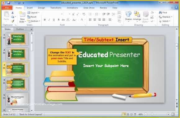Center the text
Screen dimensions: 180x118
[x=95, y=20]
